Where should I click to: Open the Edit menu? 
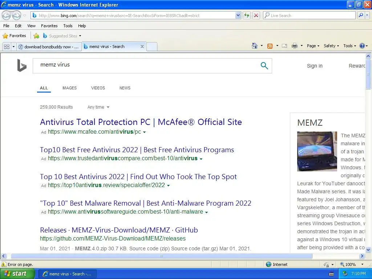[18, 26]
